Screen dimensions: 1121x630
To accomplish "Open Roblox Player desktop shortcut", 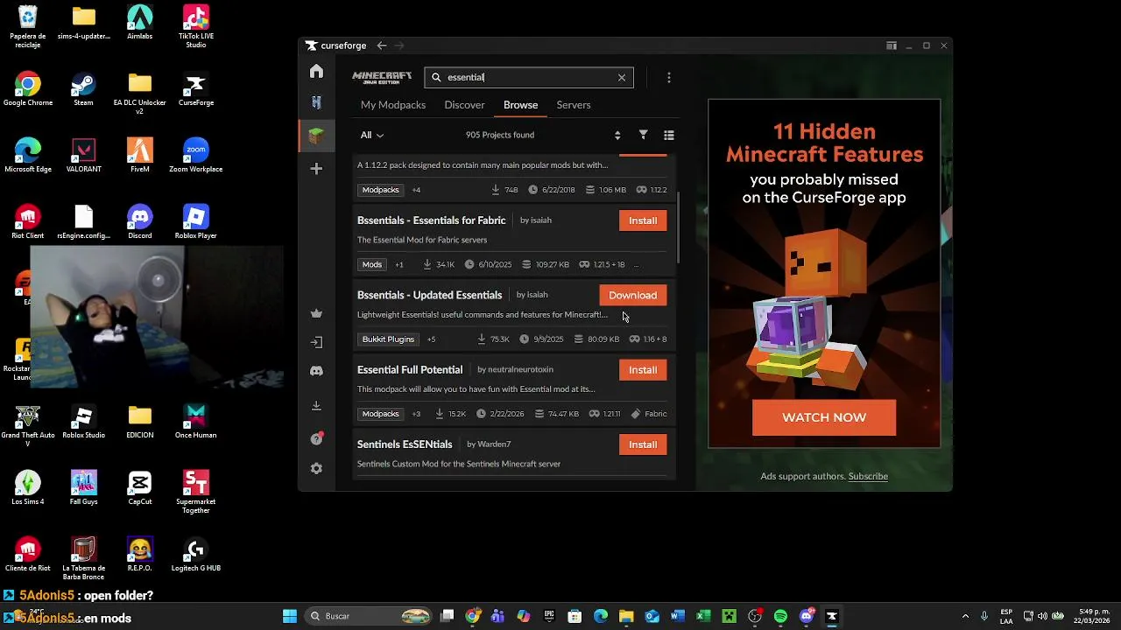I will click(x=195, y=223).
